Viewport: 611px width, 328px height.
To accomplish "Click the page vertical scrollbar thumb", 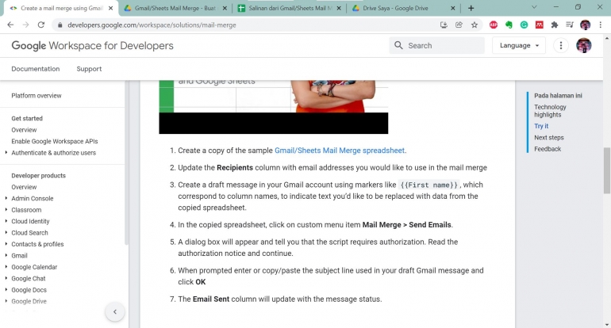I will click(x=607, y=170).
